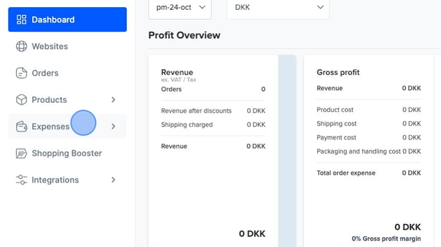
Task: Click the Orders document icon
Action: 21,73
